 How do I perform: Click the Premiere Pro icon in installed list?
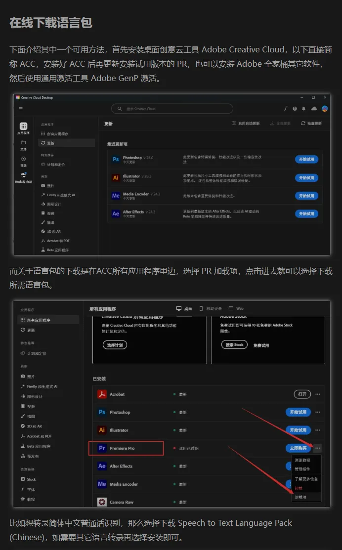(102, 448)
